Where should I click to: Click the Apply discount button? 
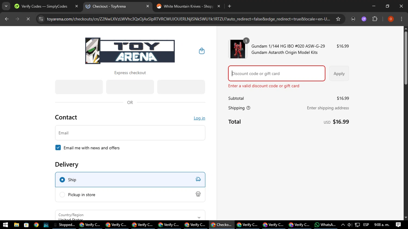tap(339, 73)
